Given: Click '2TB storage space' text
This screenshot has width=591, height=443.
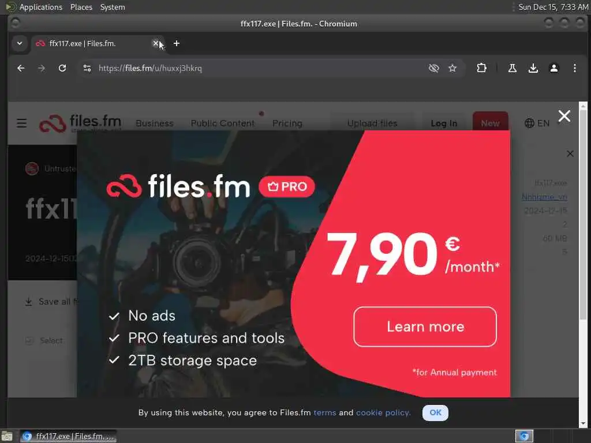Looking at the screenshot, I should tap(192, 361).
